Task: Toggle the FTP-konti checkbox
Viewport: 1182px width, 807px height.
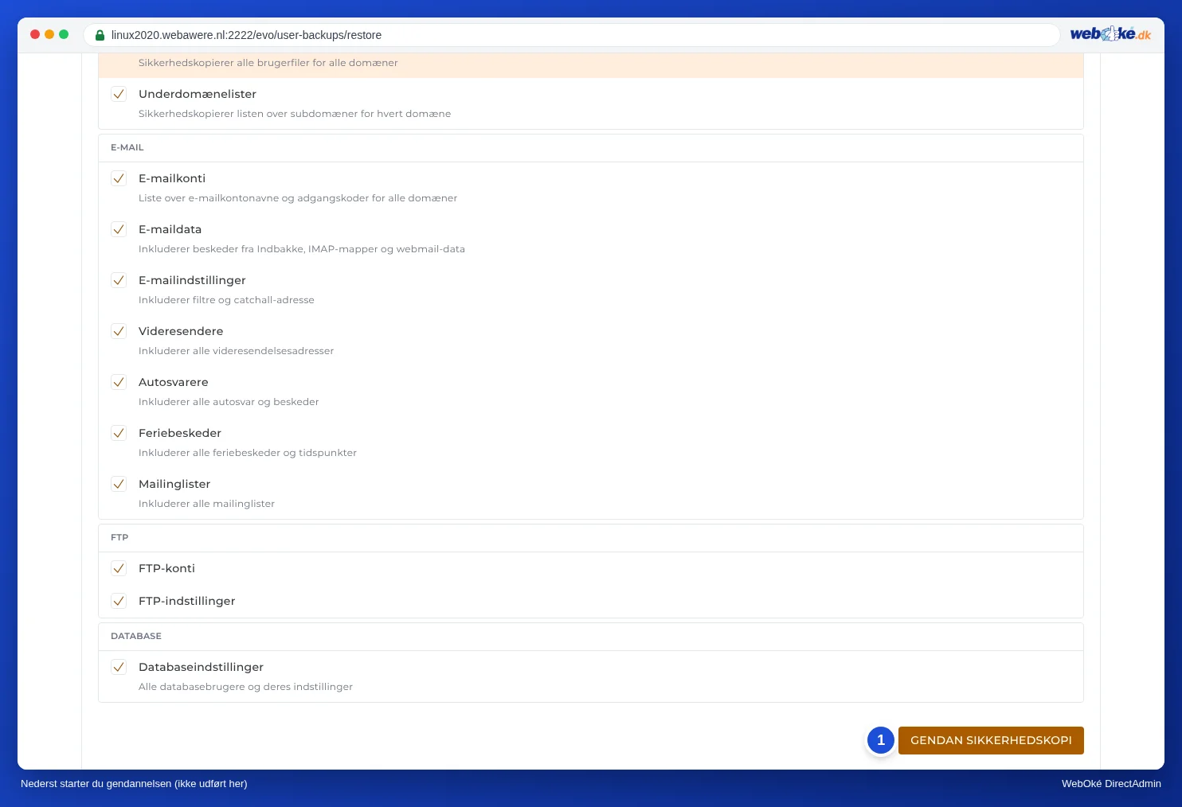Action: 119,568
